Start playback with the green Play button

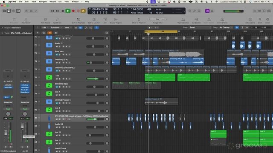click(68, 11)
